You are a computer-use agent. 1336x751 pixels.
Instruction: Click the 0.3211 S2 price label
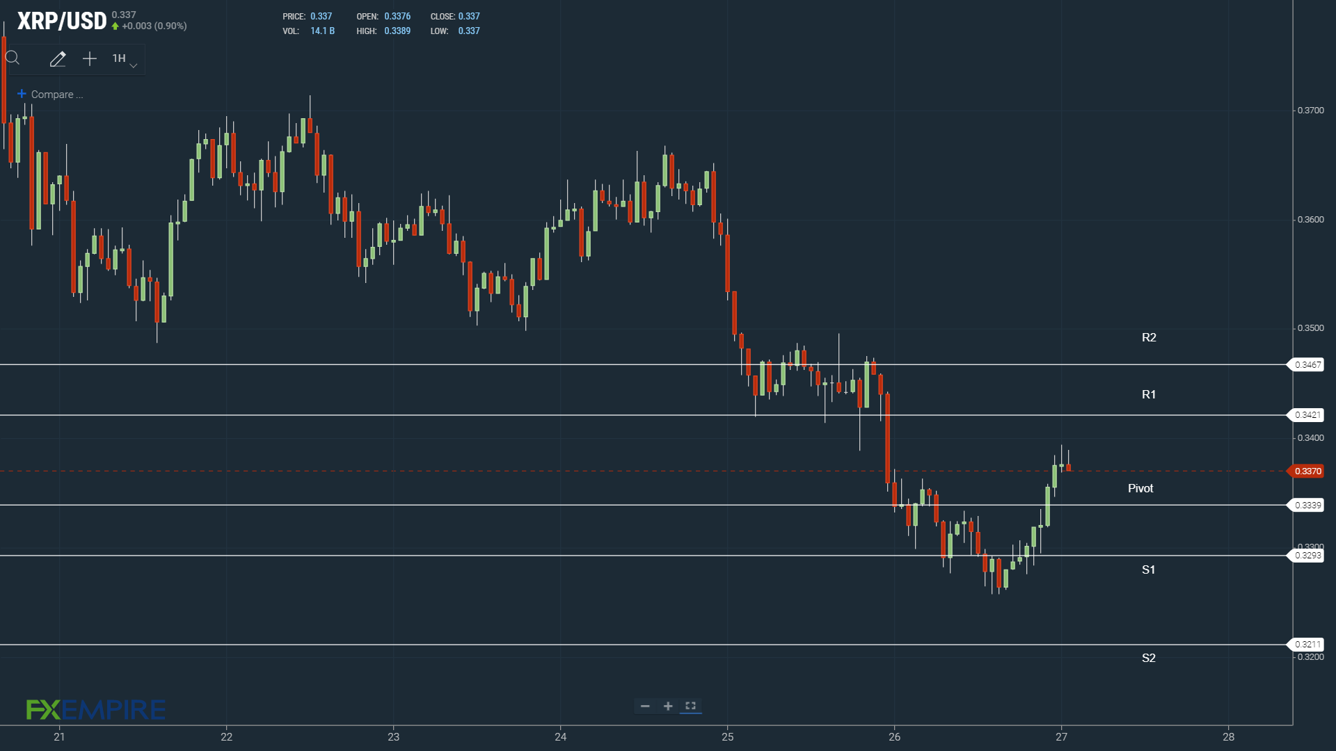(x=1307, y=645)
